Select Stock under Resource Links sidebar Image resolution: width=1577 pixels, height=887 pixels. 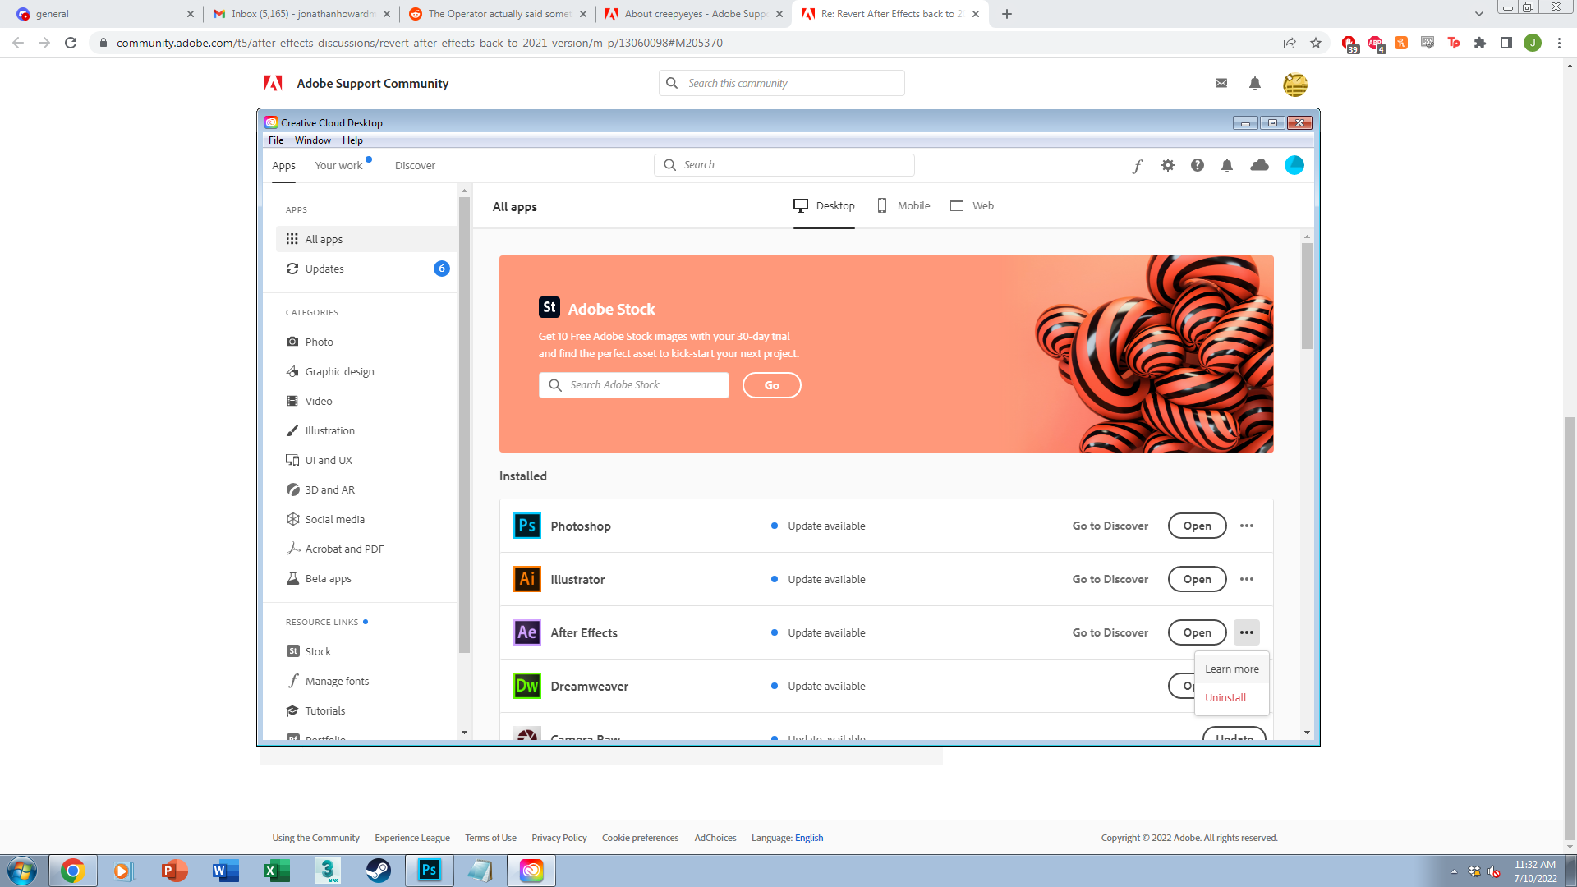click(x=318, y=650)
